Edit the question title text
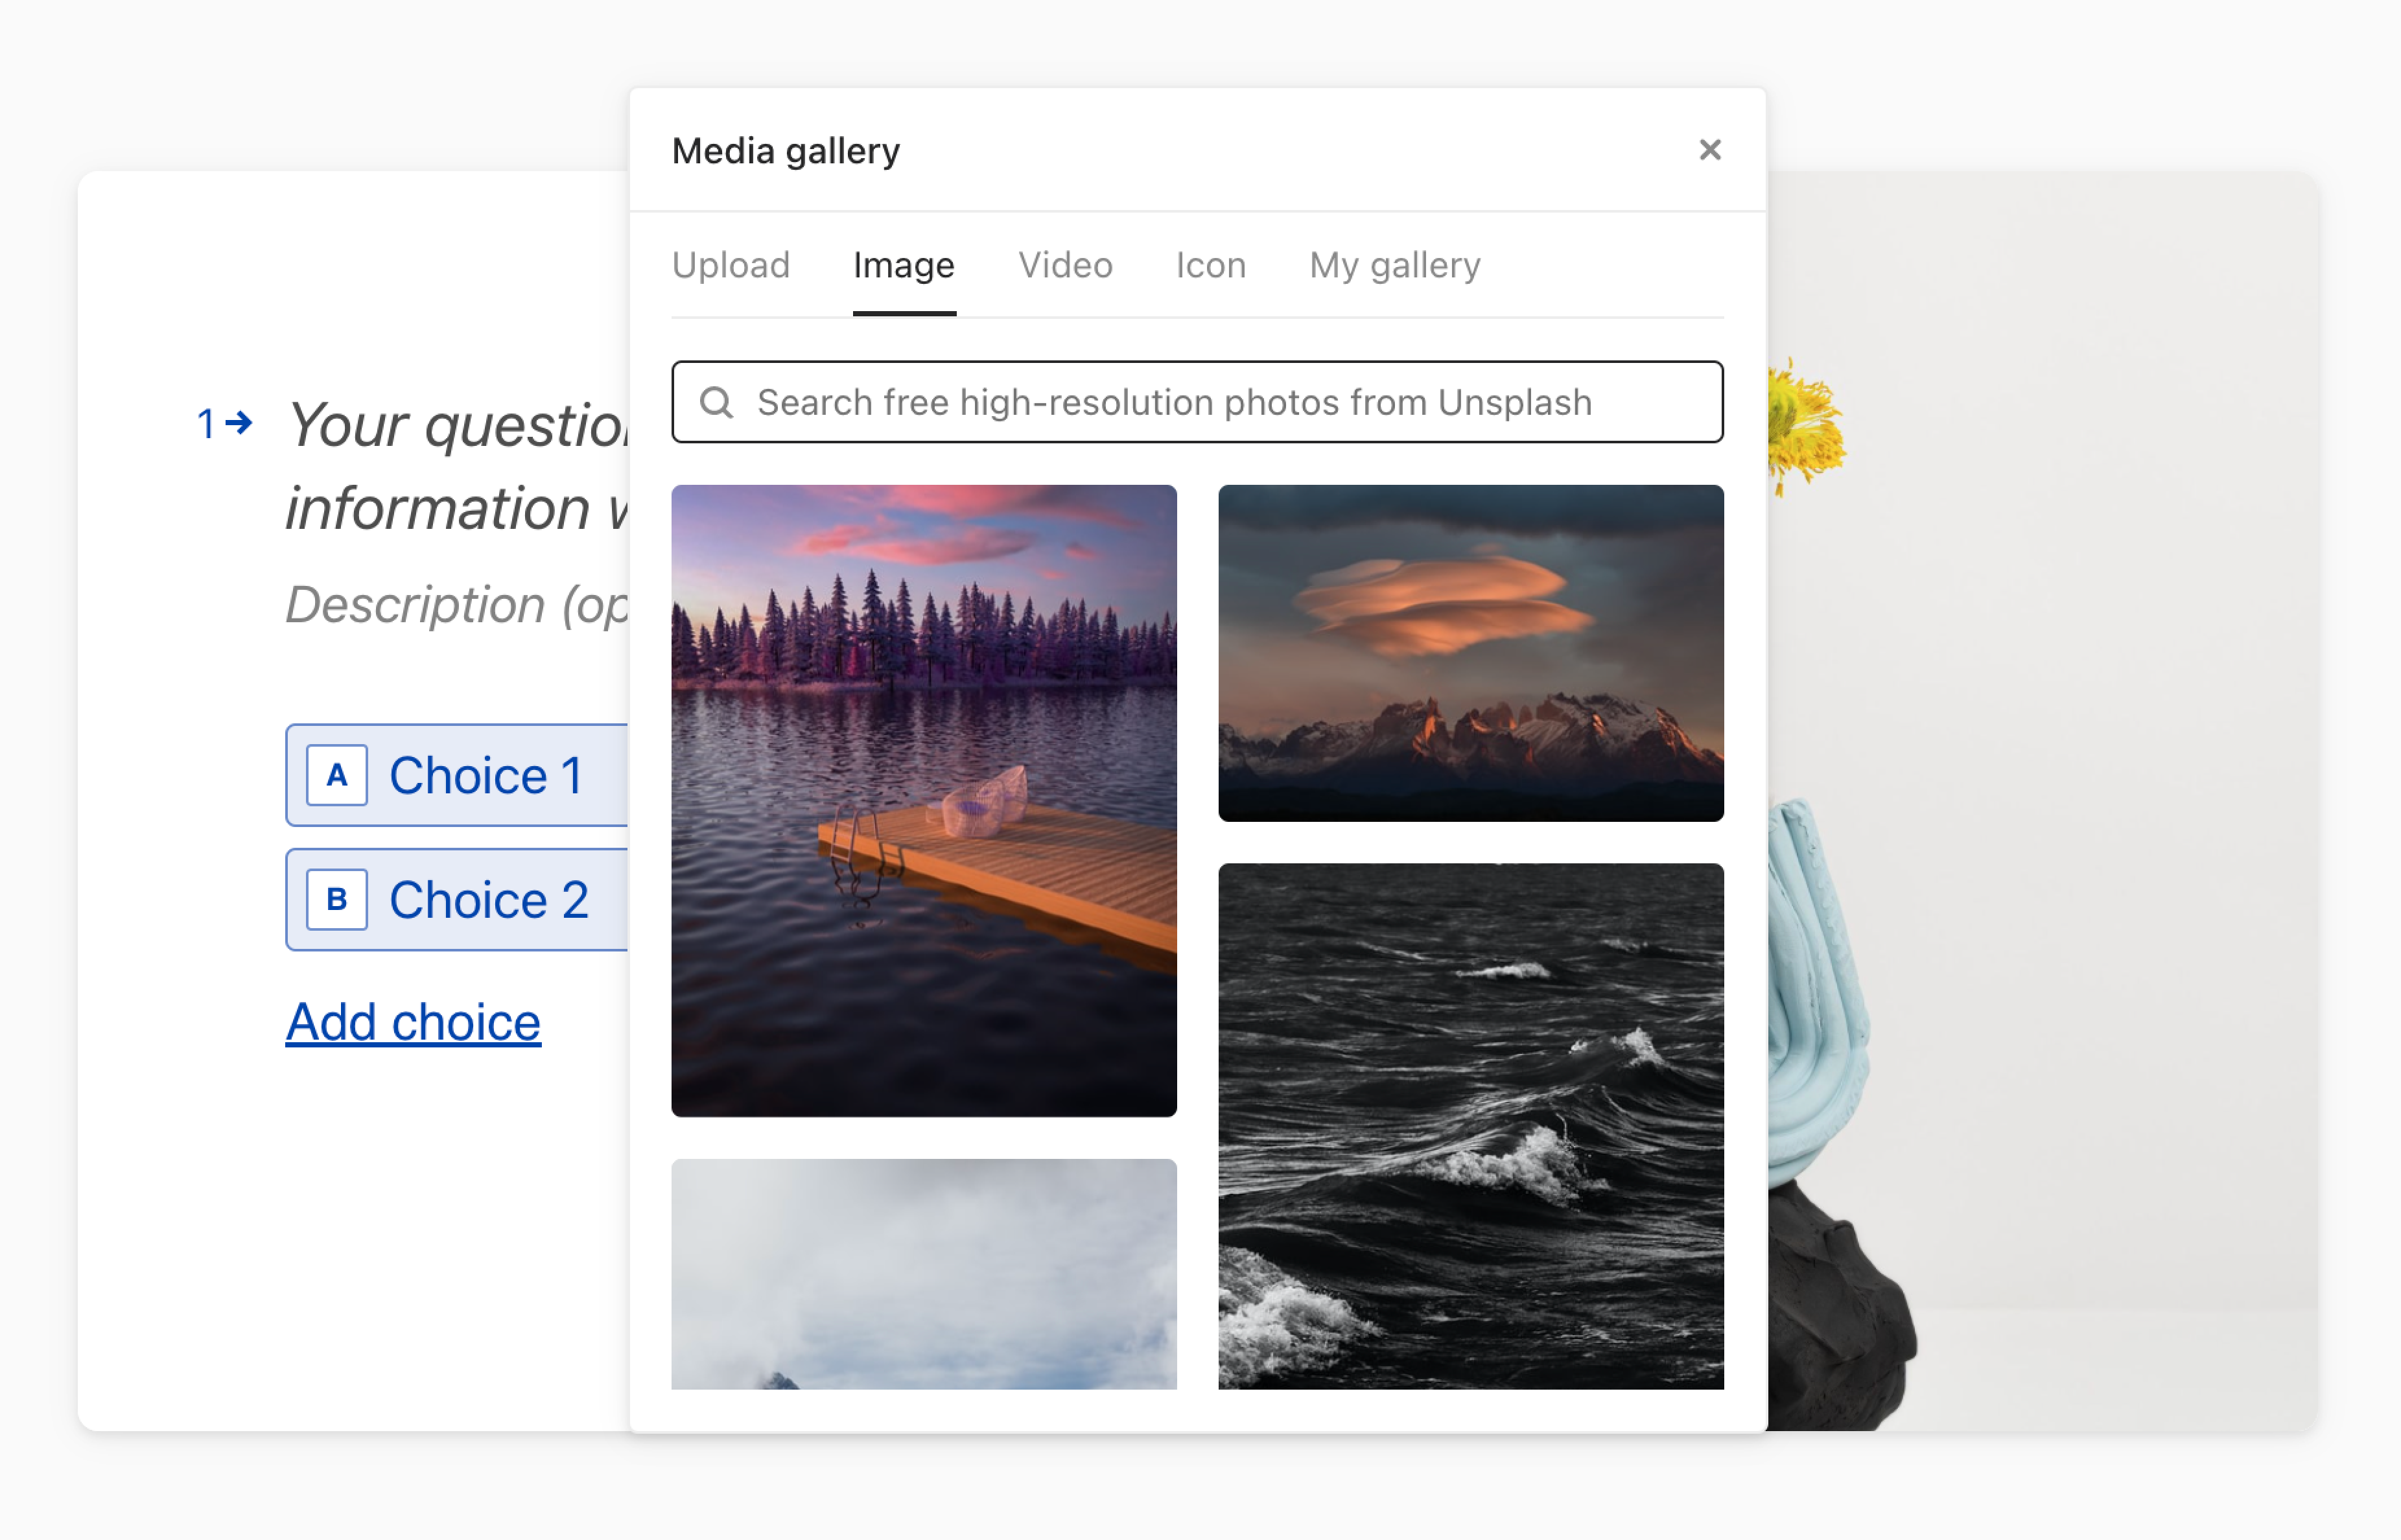The width and height of the screenshot is (2401, 1540). click(x=457, y=466)
